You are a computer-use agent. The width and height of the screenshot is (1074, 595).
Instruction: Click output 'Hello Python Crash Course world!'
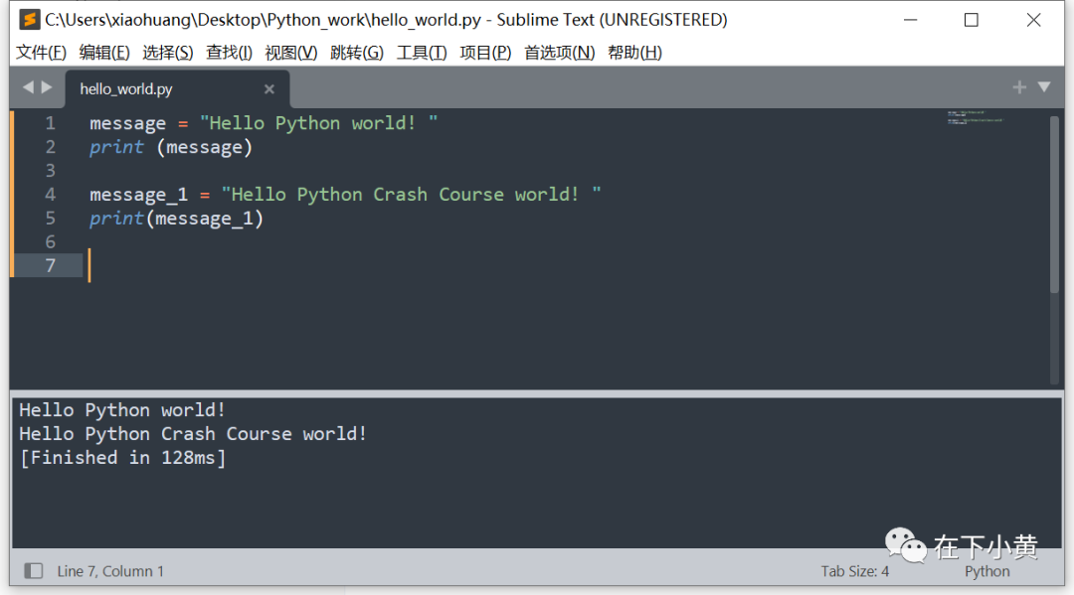tap(193, 434)
